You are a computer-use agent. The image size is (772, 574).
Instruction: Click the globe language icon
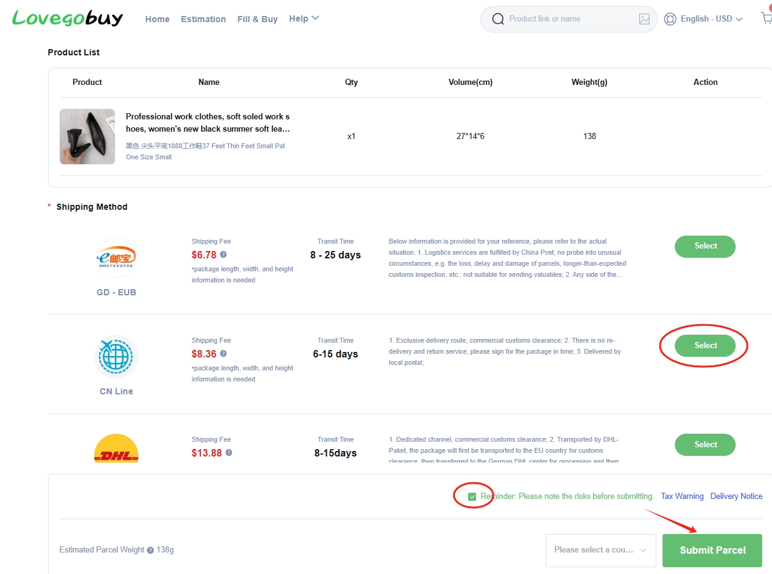point(671,19)
